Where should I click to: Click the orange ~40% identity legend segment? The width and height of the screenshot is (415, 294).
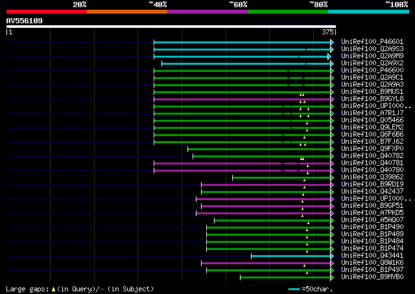click(127, 12)
